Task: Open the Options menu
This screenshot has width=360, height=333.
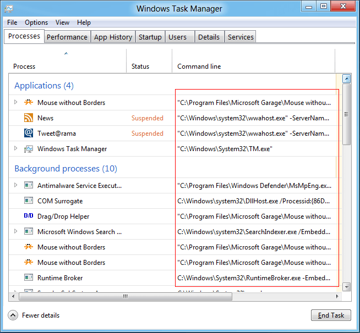Action: [36, 23]
